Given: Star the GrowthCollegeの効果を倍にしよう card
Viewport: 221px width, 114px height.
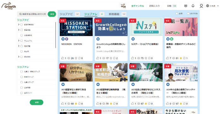Looking at the screenshot, I should click(x=111, y=58).
